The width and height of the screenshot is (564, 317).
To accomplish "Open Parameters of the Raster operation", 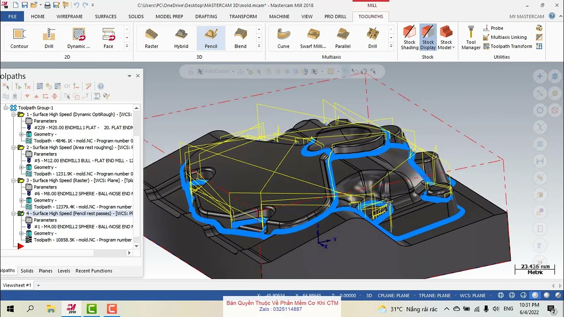I will (x=45, y=187).
